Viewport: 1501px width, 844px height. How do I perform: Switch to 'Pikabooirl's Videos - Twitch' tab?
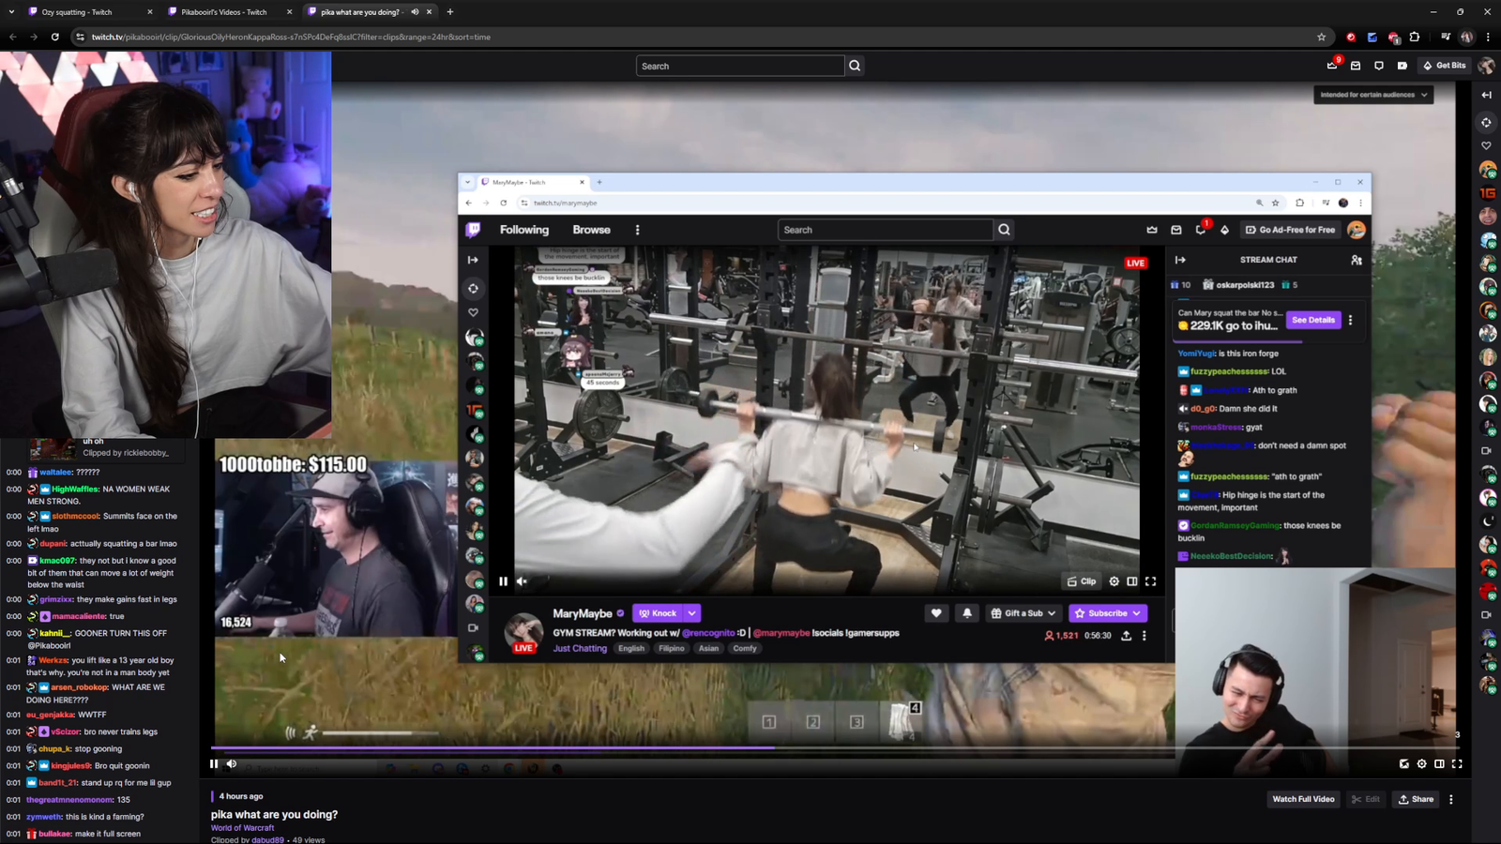tap(229, 12)
